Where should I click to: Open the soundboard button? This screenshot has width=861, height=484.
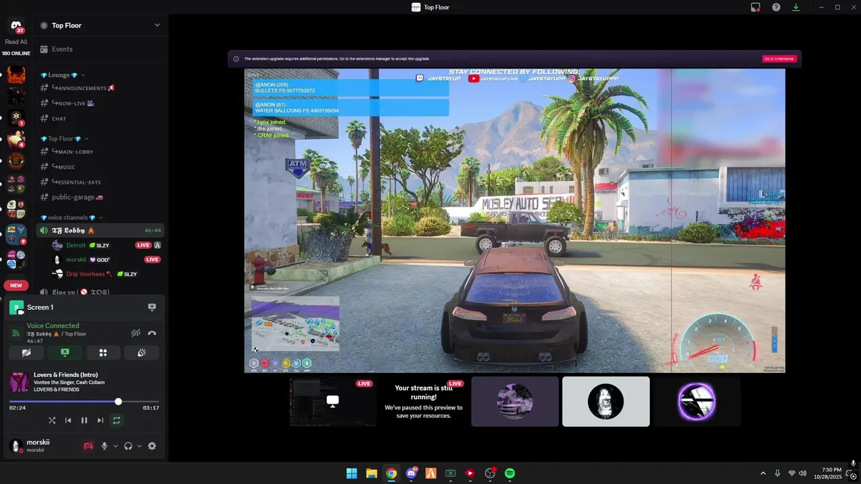(142, 352)
